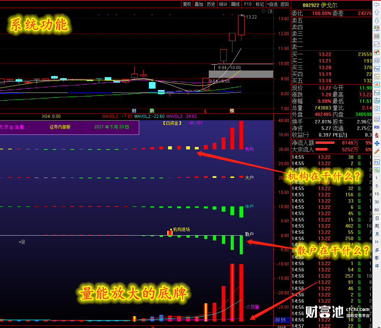Click the F12 trading sidebar icon

(376, 93)
